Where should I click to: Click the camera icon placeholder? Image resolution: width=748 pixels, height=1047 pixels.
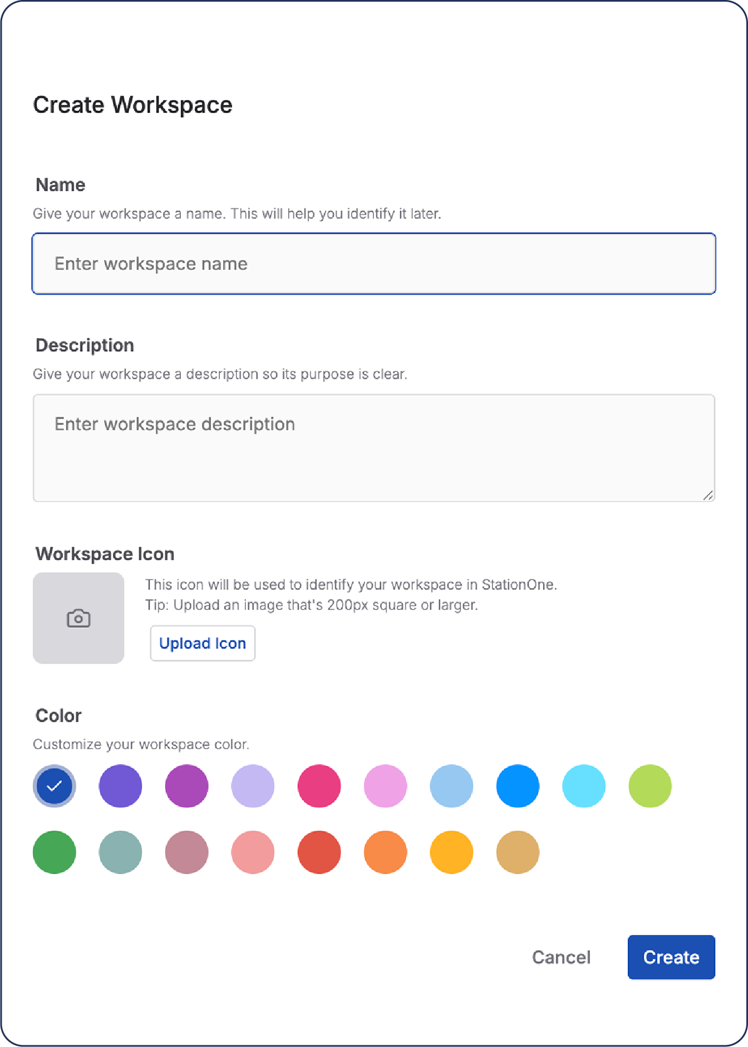point(78,618)
